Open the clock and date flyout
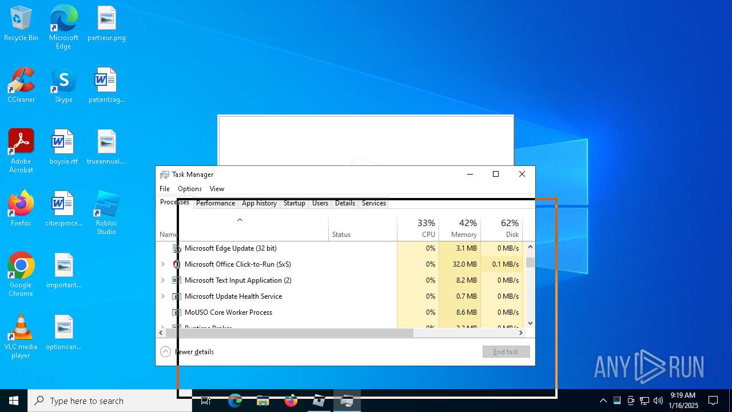This screenshot has height=412, width=732. (683, 401)
